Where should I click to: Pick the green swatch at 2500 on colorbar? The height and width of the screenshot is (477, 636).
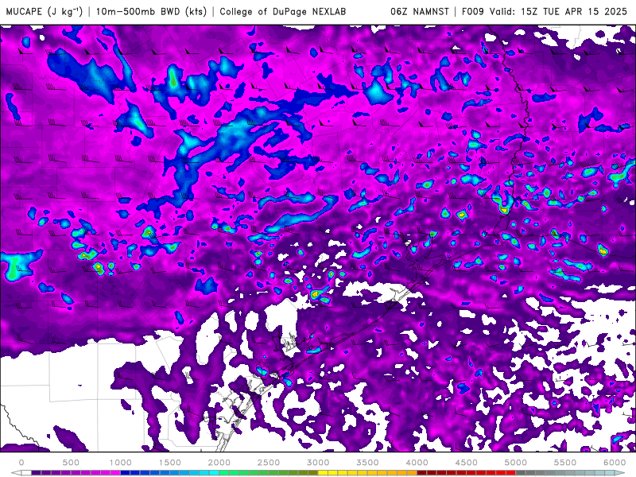pyautogui.click(x=273, y=473)
